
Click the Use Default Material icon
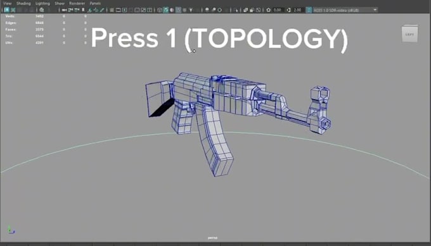[172, 10]
